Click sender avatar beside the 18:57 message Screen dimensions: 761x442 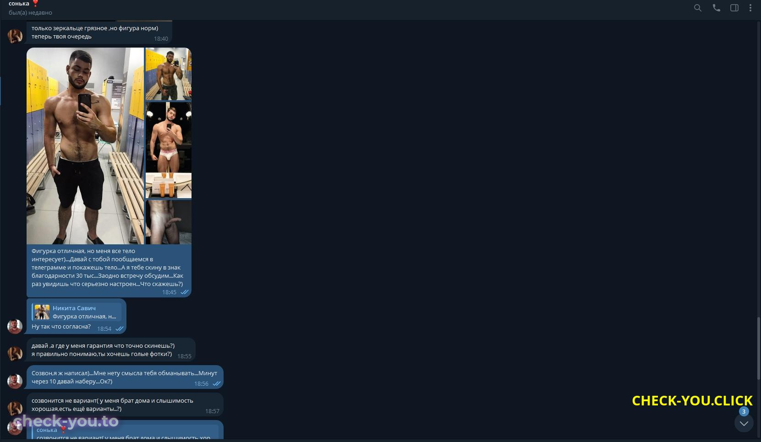click(15, 408)
